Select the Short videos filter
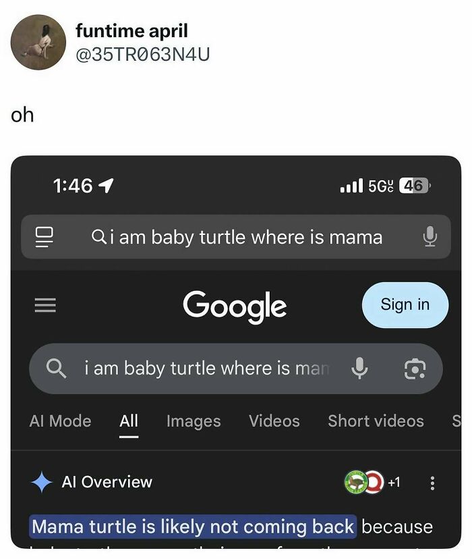The height and width of the screenshot is (559, 472). tap(376, 421)
